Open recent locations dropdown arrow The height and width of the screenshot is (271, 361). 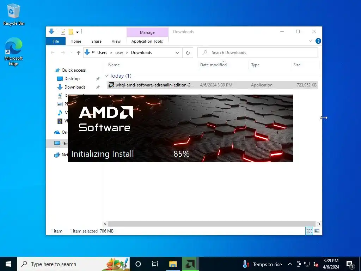[x=71, y=53]
